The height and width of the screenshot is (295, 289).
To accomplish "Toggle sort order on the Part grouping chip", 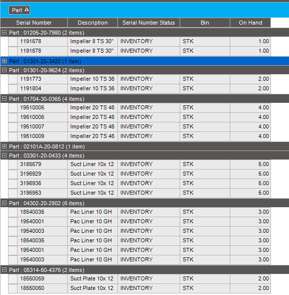I will pos(20,10).
